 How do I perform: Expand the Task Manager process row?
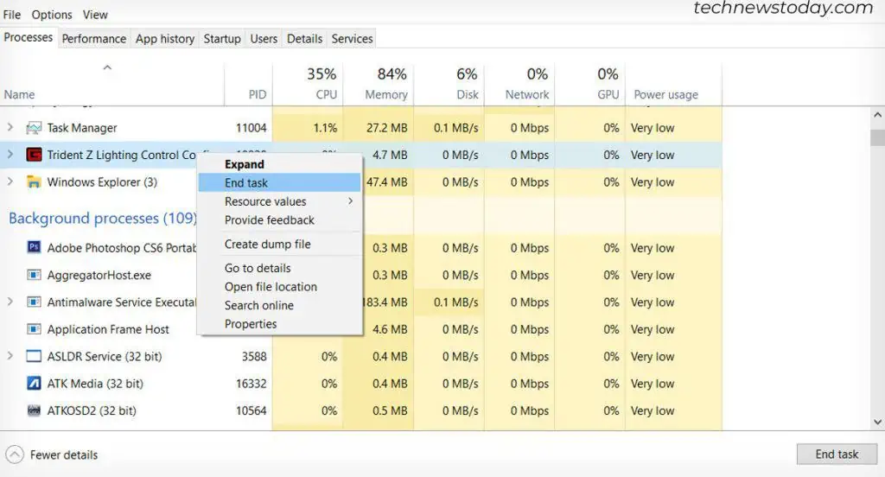10,128
